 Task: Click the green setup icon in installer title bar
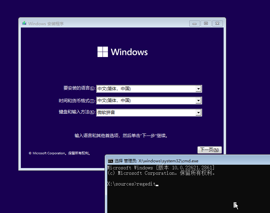tap(24, 23)
